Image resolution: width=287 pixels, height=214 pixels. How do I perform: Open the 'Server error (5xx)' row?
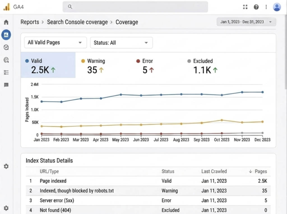[x=148, y=201]
